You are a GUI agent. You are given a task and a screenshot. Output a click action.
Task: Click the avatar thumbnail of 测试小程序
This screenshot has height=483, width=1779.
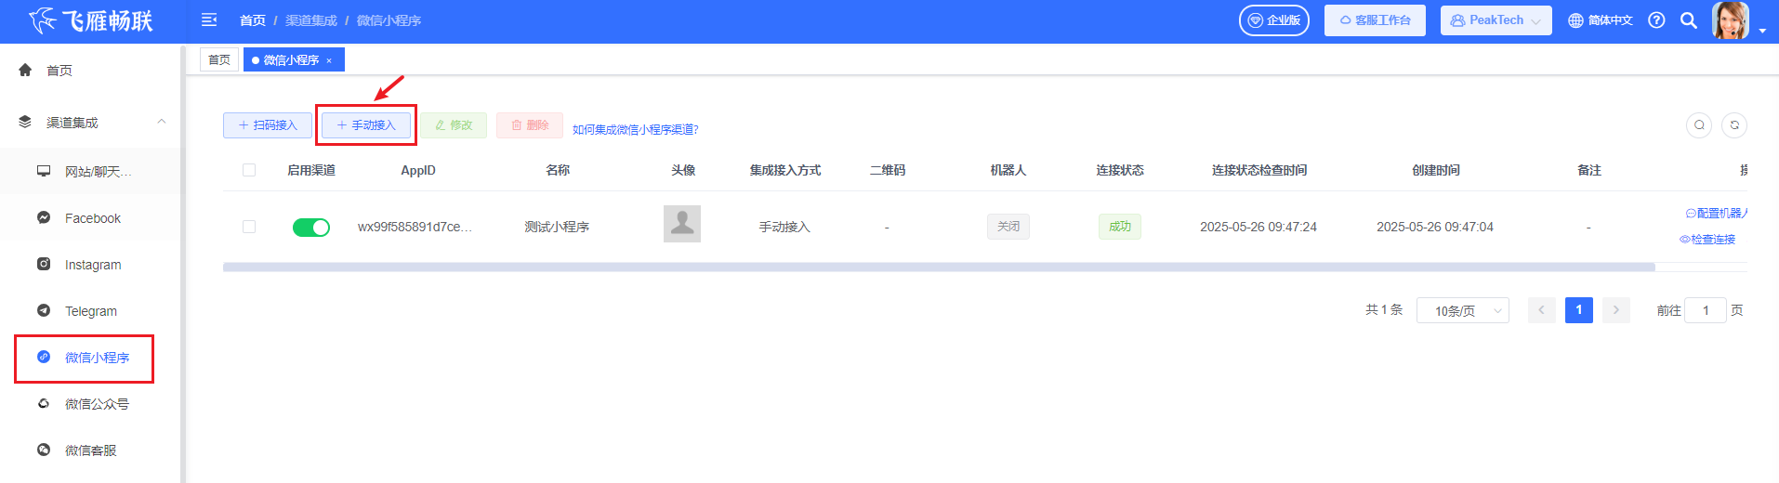pyautogui.click(x=682, y=224)
